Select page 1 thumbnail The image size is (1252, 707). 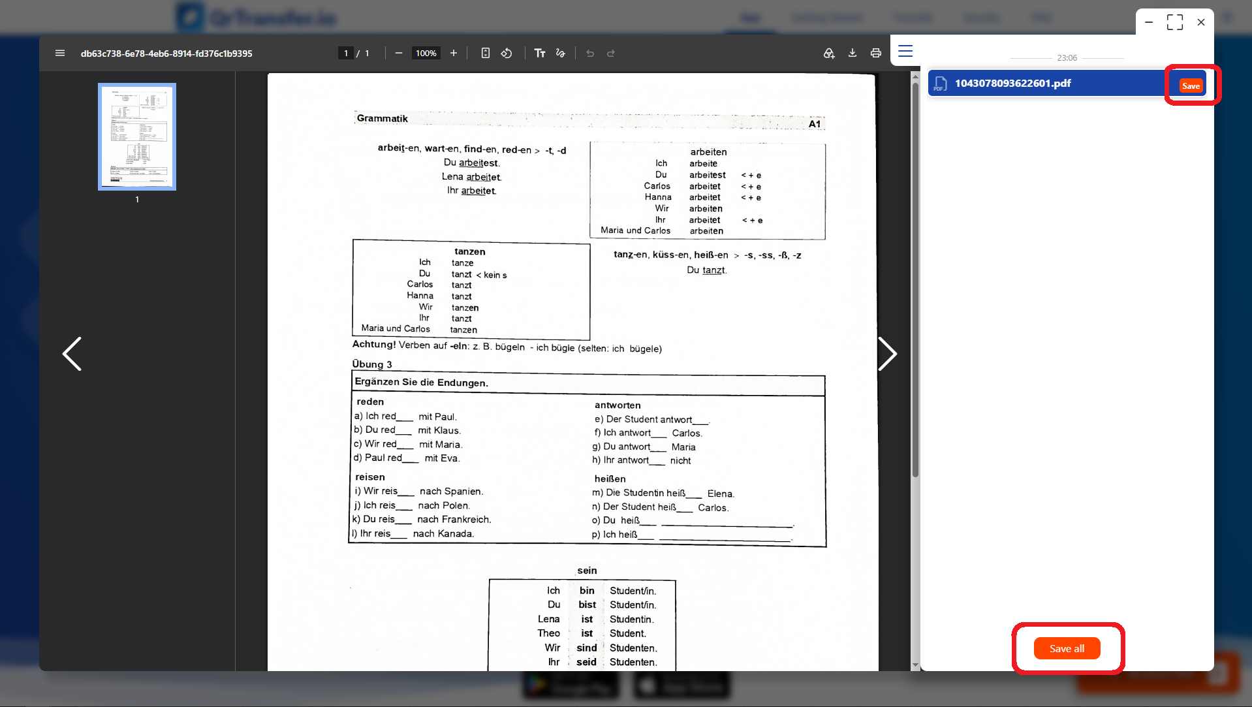[x=137, y=136]
